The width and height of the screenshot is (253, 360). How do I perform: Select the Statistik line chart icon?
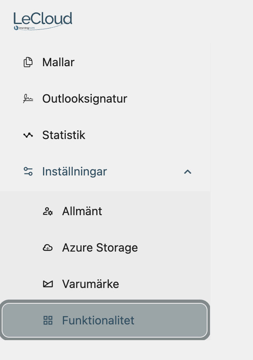click(28, 135)
